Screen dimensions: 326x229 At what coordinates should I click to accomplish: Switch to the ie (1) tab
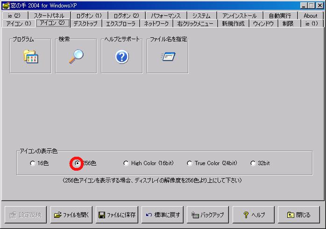pos(312,23)
